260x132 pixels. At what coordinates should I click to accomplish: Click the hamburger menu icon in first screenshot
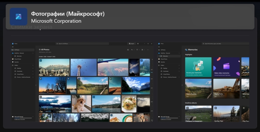tap(13, 47)
